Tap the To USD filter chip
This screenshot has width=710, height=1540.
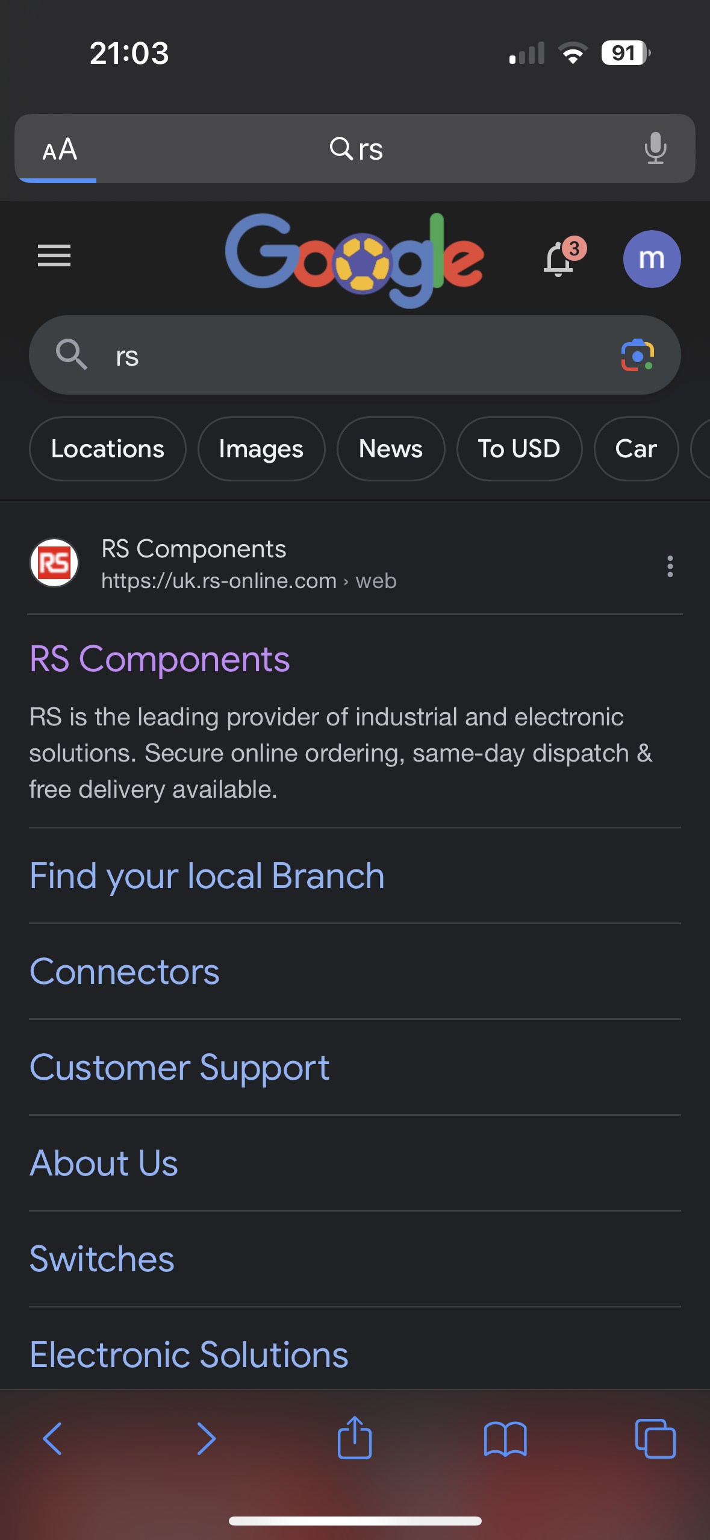coord(519,449)
